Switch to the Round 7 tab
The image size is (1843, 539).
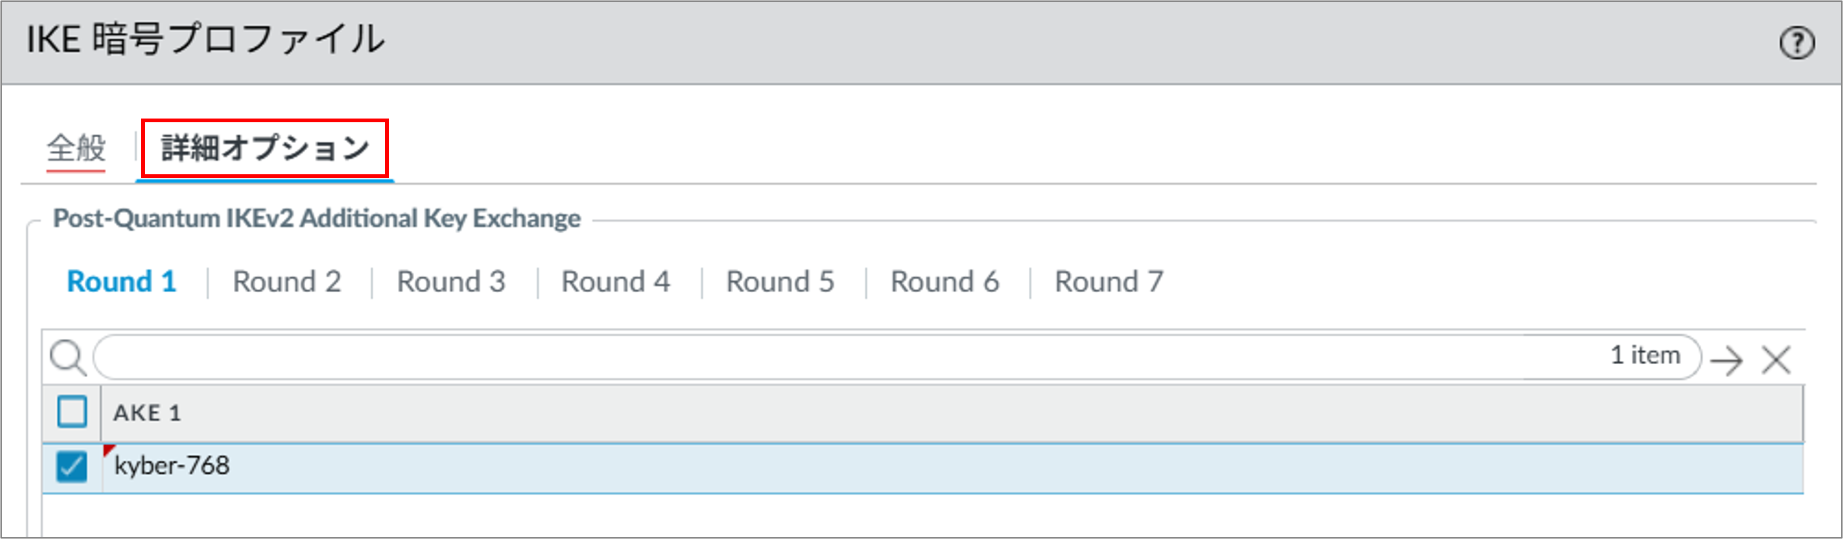click(x=1110, y=282)
